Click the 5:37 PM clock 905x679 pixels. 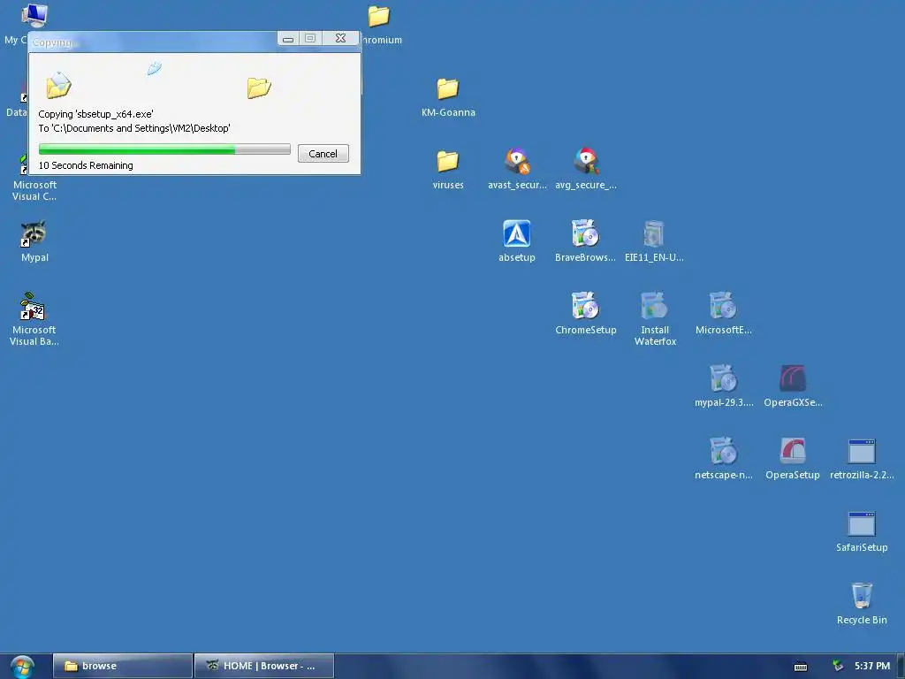872,666
